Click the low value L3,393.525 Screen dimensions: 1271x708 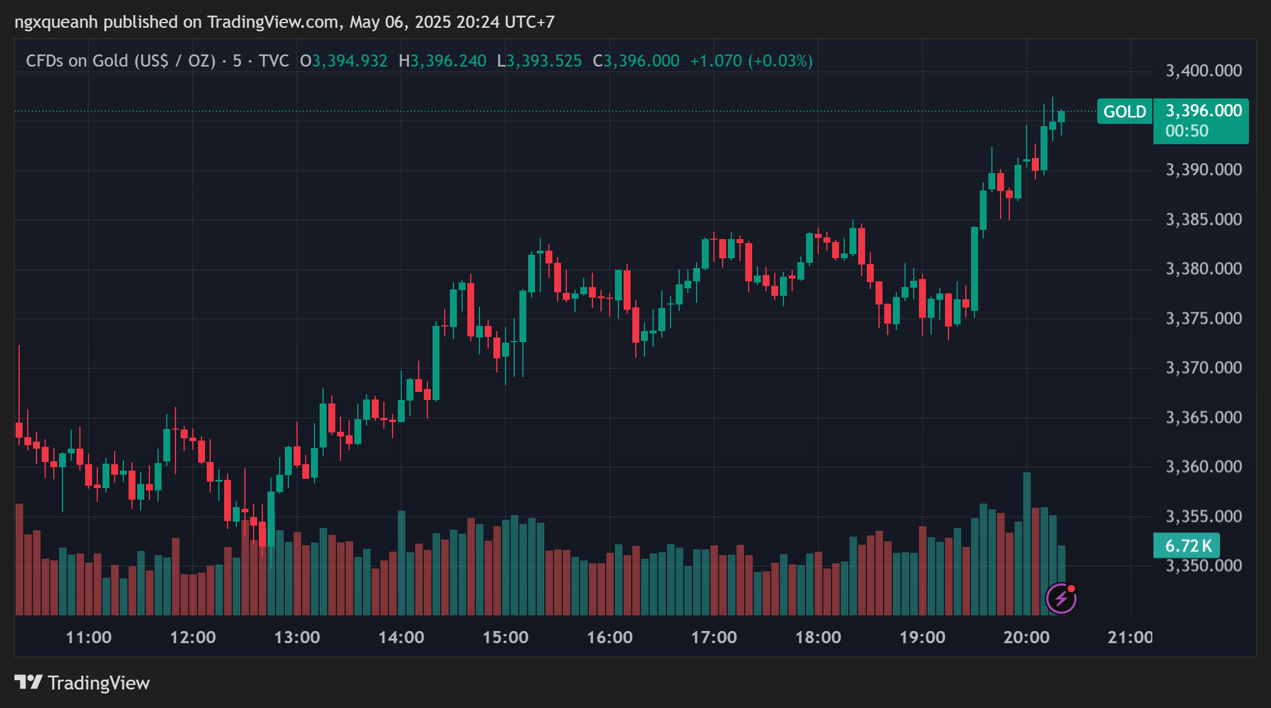point(539,61)
